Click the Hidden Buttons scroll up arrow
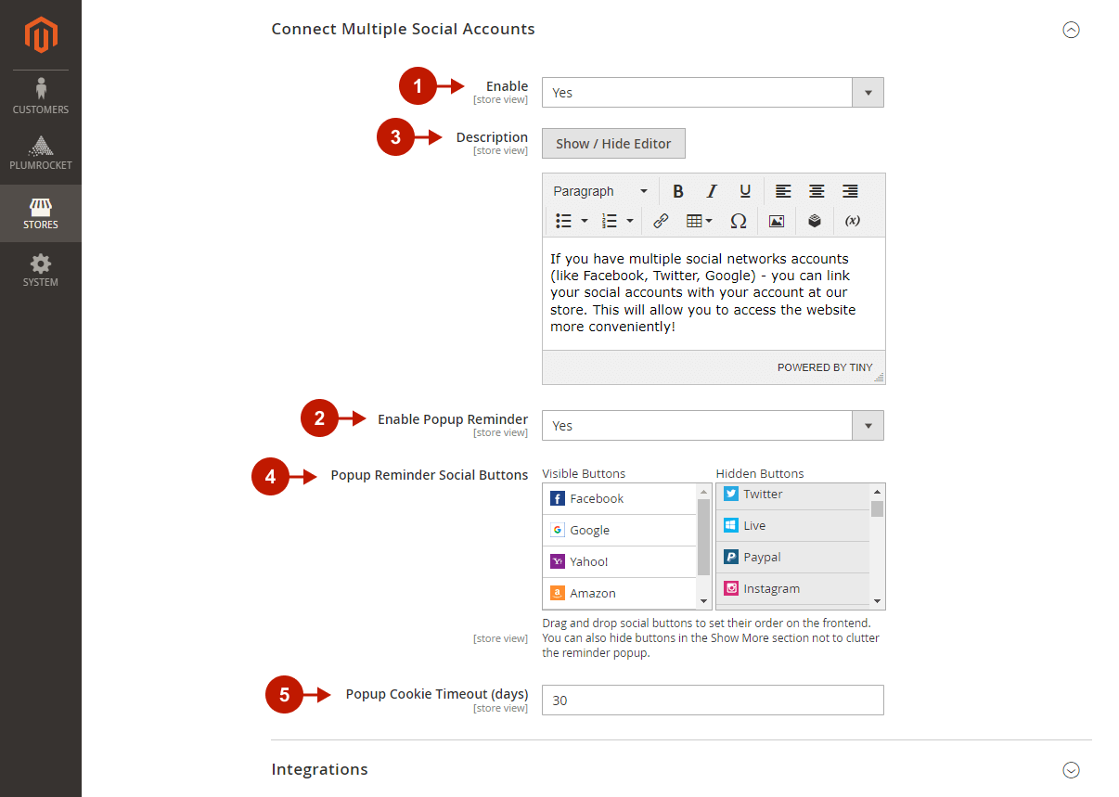The height and width of the screenshot is (797, 1119). (878, 492)
